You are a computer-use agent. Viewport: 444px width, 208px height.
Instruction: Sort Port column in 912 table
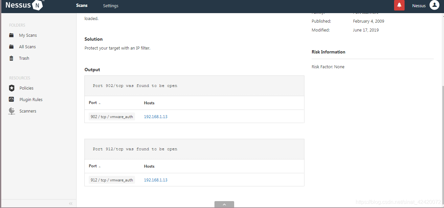(x=95, y=166)
